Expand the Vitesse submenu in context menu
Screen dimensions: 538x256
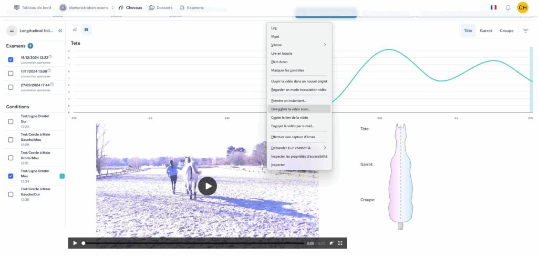pos(299,45)
